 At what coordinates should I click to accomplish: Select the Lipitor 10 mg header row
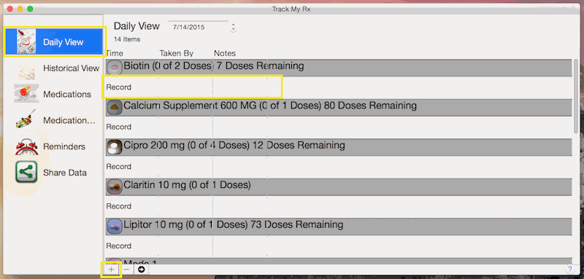pyautogui.click(x=339, y=227)
